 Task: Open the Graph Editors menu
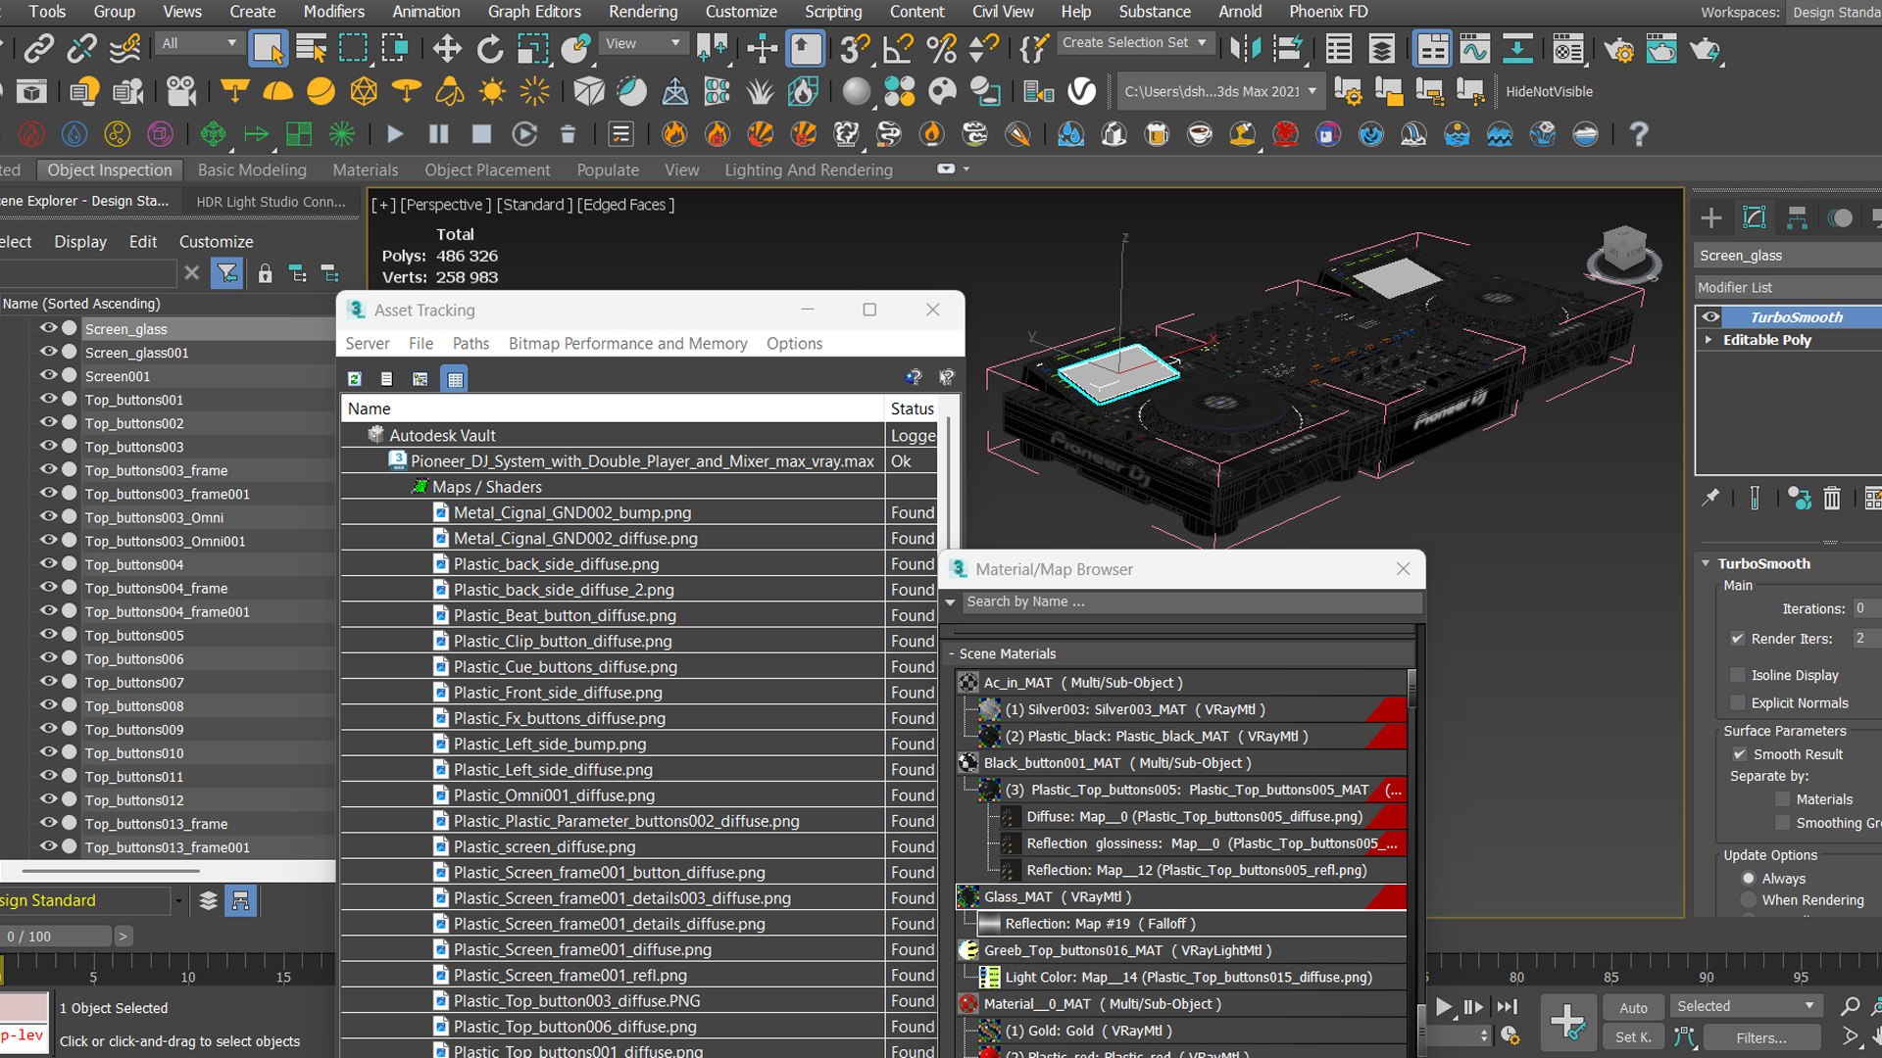pos(534,12)
